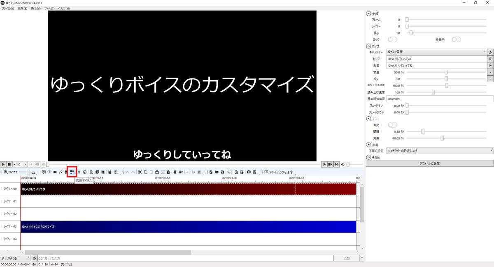494x267 pixels.
Task: Click the セリフ text field
Action: pos(437,59)
